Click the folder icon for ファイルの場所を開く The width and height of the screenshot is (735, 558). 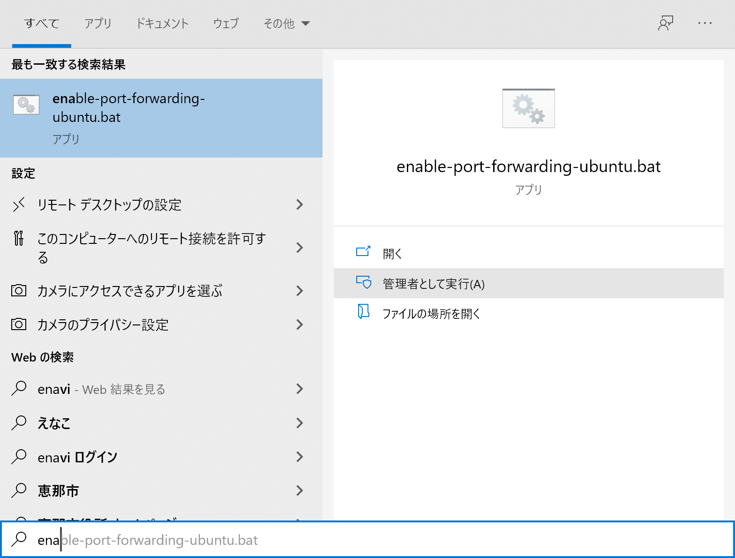coord(363,312)
